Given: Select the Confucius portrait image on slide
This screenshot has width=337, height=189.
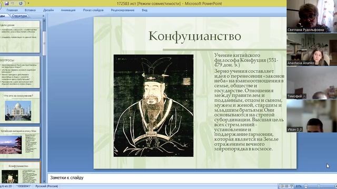Looking at the screenshot, I should (x=153, y=106).
